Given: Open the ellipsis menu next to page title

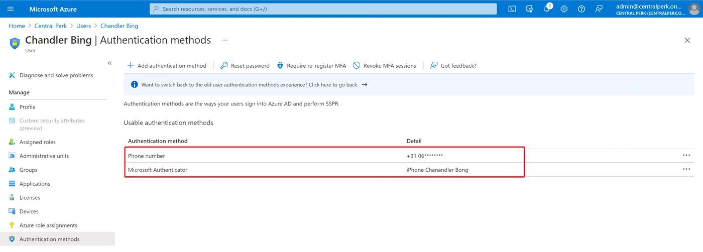Looking at the screenshot, I should pos(224,40).
